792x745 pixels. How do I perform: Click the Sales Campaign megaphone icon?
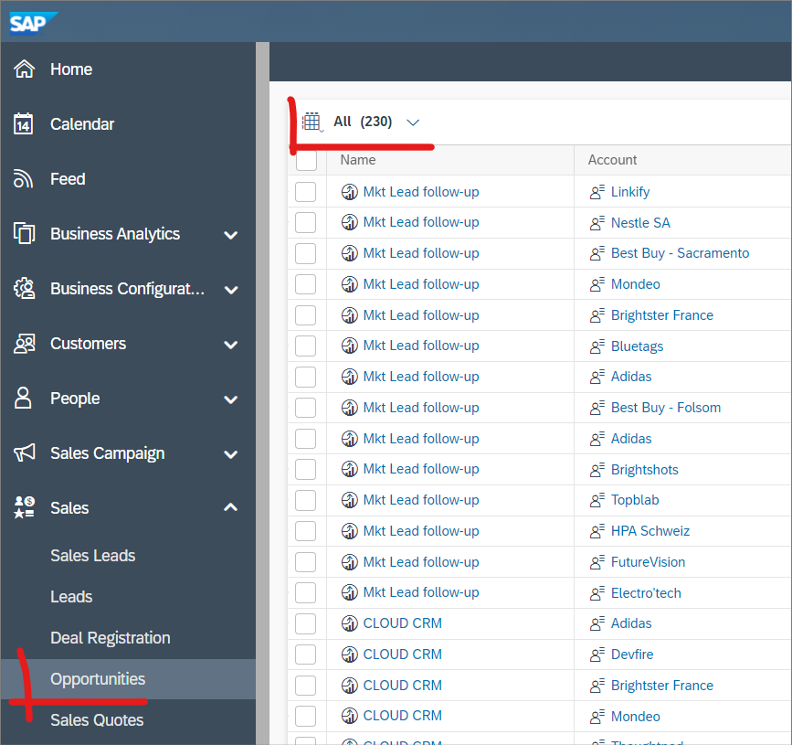[x=25, y=453]
